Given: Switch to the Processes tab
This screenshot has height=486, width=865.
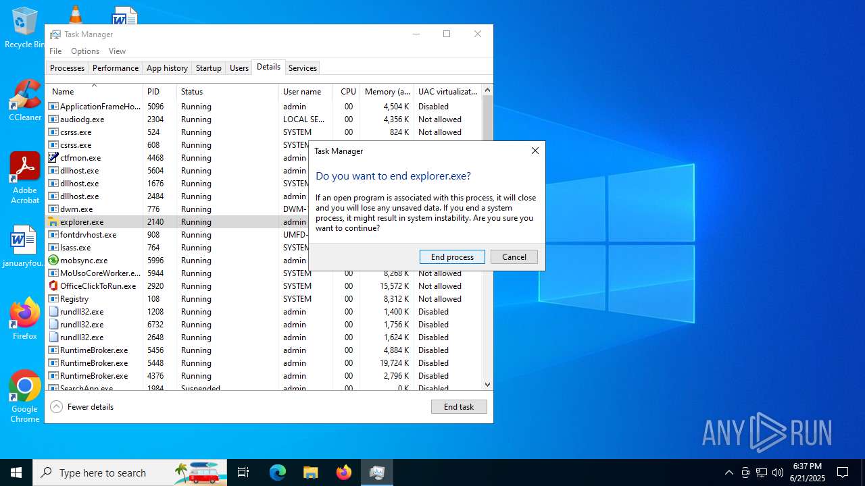Looking at the screenshot, I should pos(67,68).
